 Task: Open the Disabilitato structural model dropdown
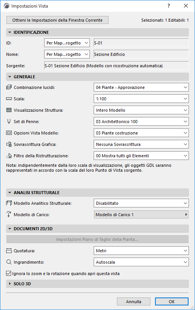point(141,203)
